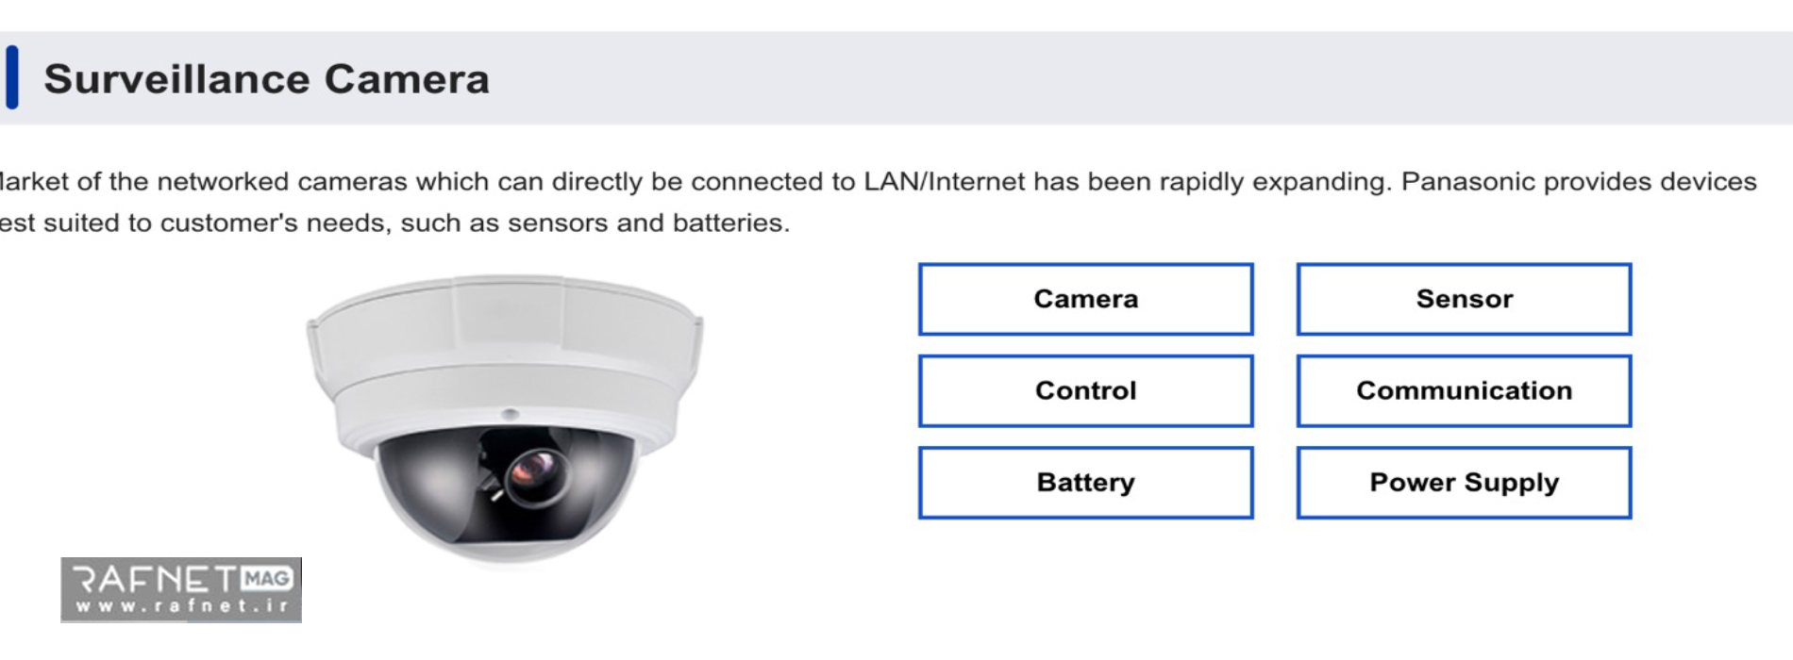This screenshot has width=1793, height=660.
Task: Open the Sensor category button
Action: pyautogui.click(x=1464, y=299)
